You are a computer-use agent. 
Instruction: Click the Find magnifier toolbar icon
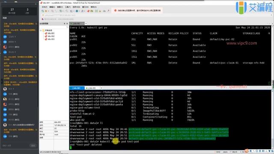point(67,11)
